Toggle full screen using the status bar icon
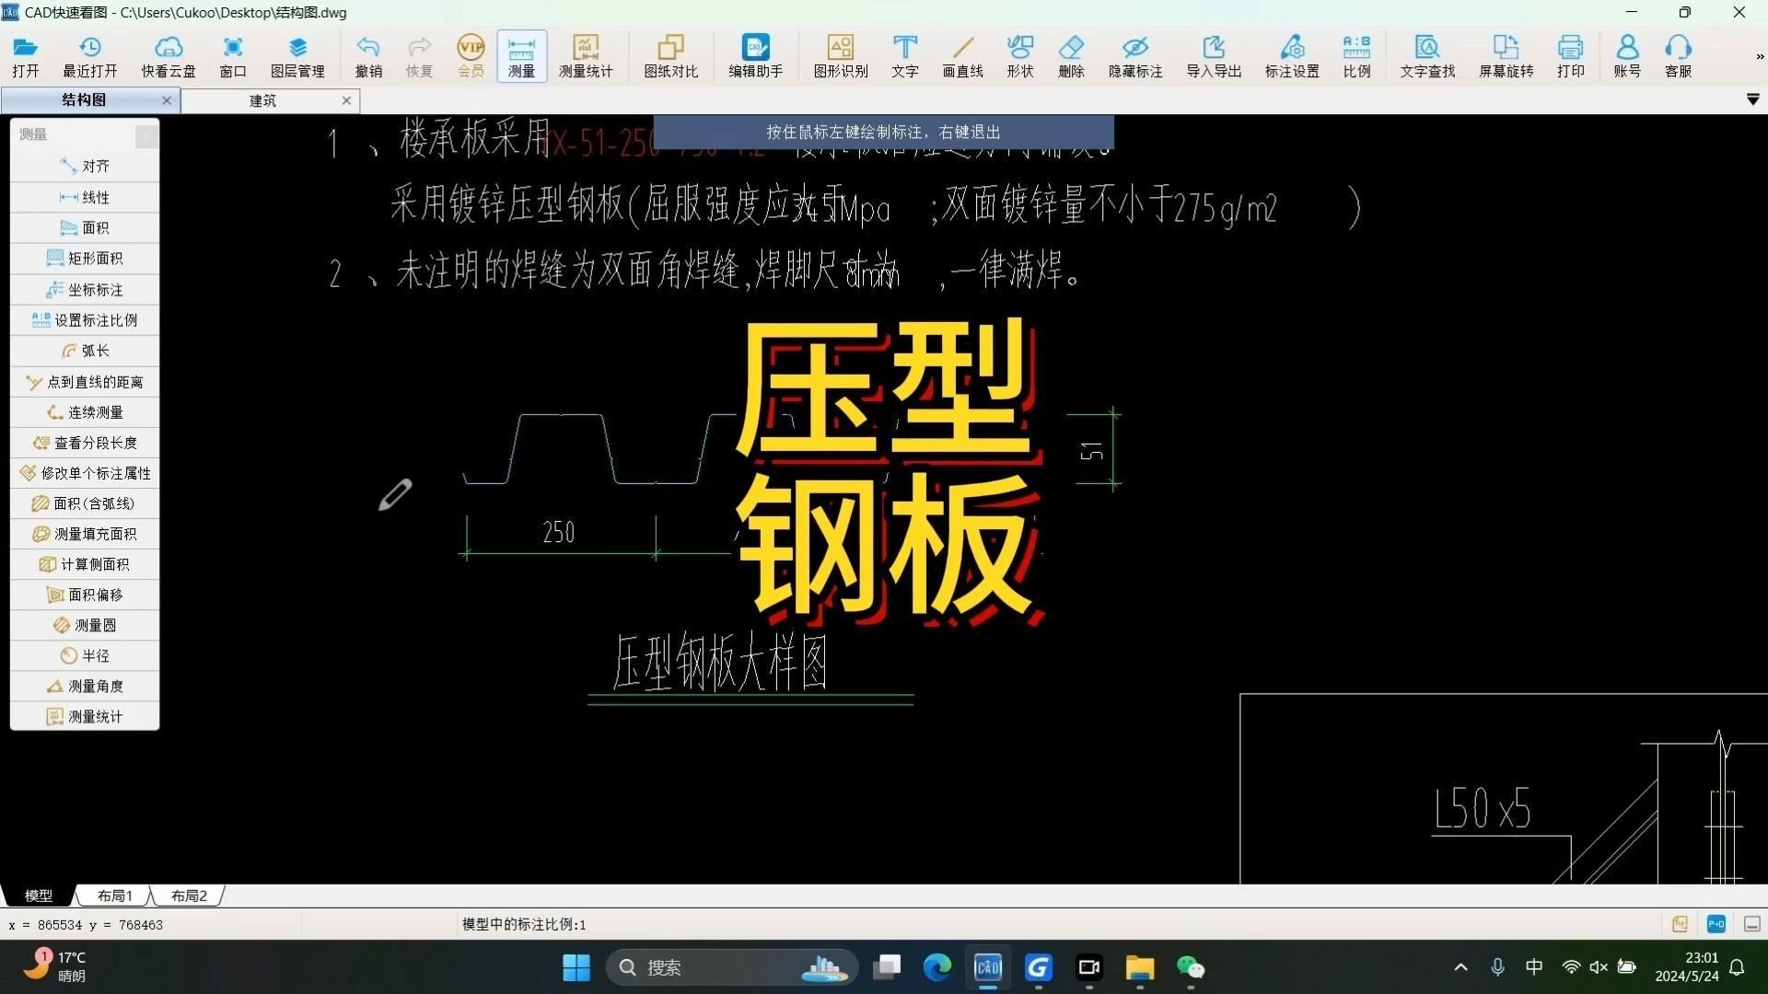The height and width of the screenshot is (994, 1768). [1750, 924]
